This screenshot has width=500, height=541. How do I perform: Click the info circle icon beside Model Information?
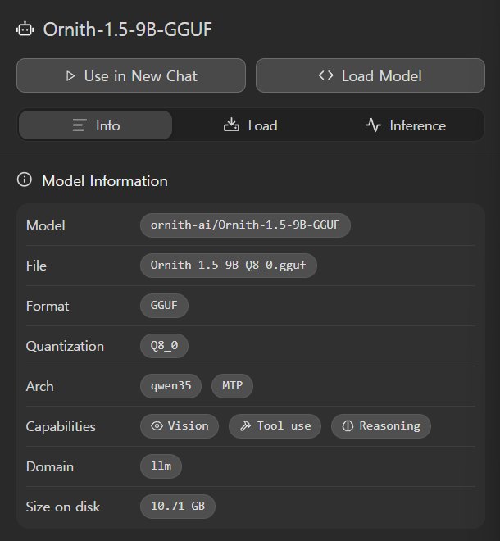coord(24,180)
